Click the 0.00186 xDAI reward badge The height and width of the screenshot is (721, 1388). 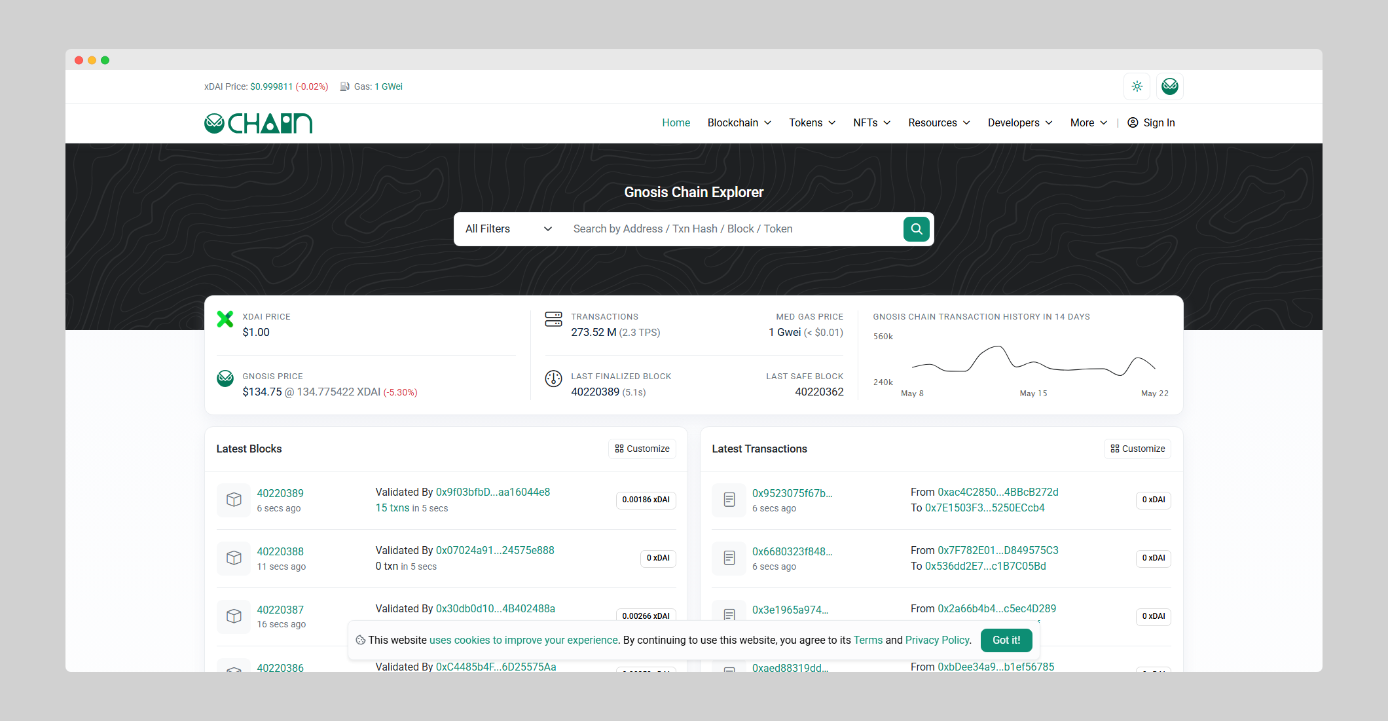(x=646, y=500)
